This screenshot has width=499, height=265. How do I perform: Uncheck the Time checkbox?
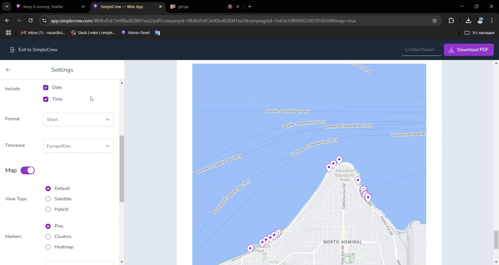(46, 99)
